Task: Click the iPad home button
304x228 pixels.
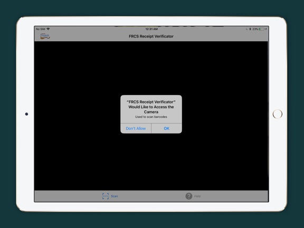Action: pos(278,114)
